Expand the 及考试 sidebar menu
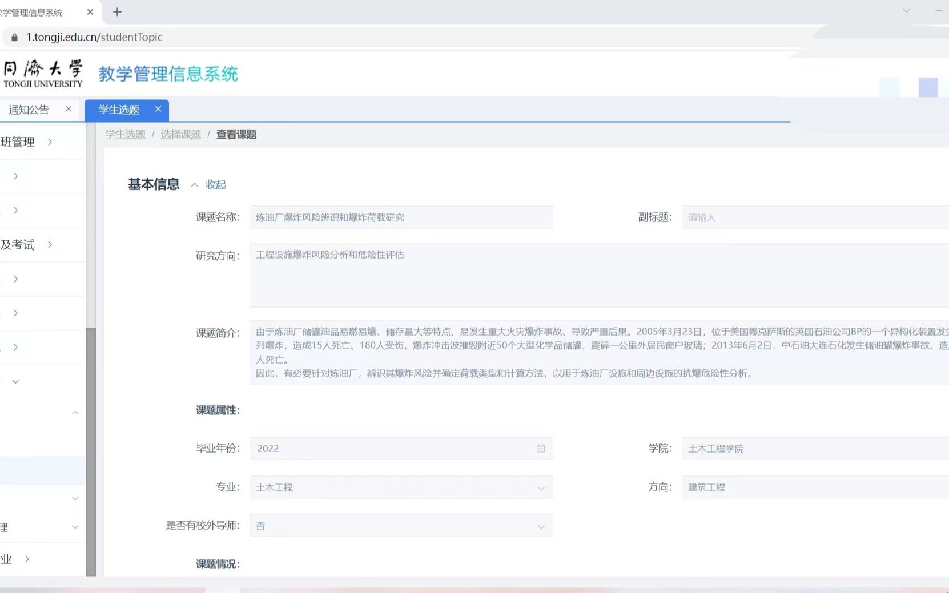 point(42,245)
